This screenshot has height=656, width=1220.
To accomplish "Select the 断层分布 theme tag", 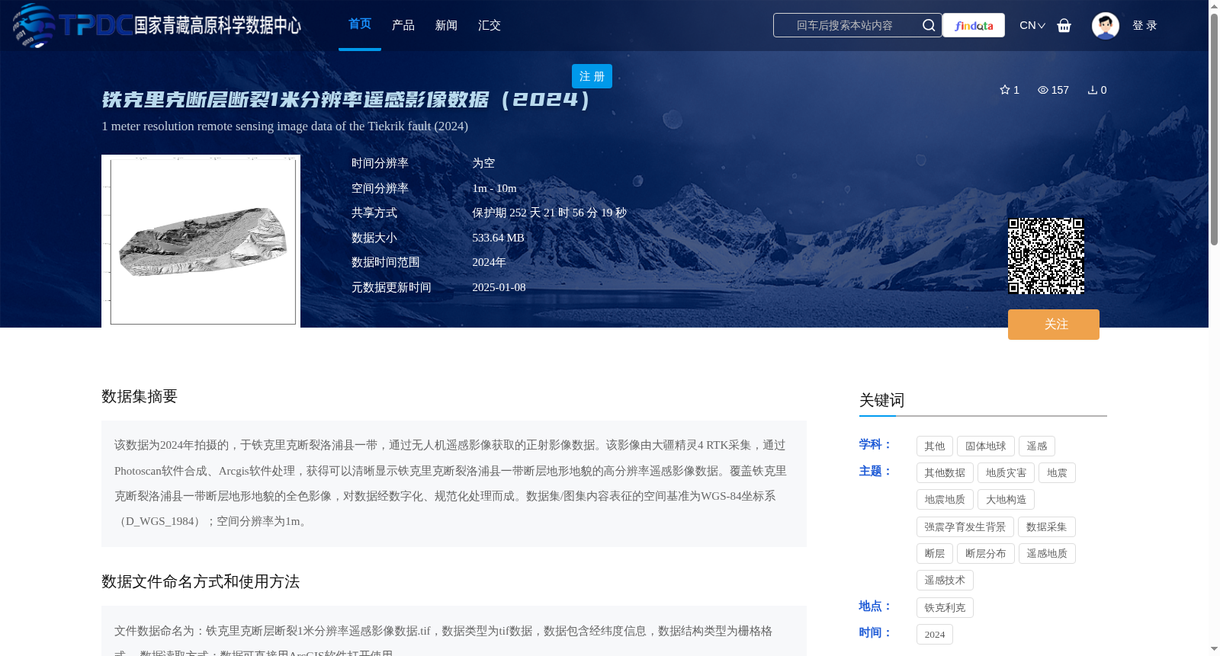I will pos(986,554).
